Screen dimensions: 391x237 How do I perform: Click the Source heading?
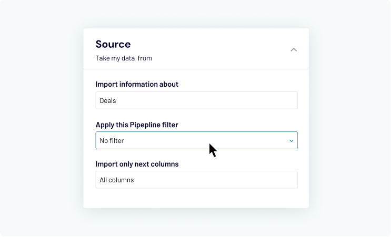tap(113, 44)
